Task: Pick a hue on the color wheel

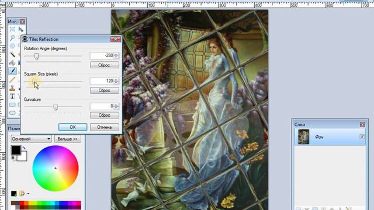Action: tap(56, 169)
